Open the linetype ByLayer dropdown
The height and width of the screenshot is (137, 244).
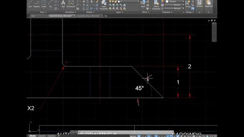pyautogui.click(x=174, y=8)
